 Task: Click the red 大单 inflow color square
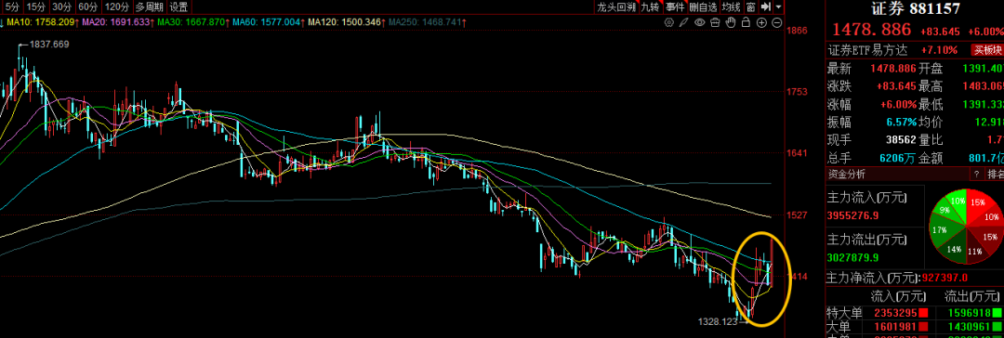(x=923, y=326)
